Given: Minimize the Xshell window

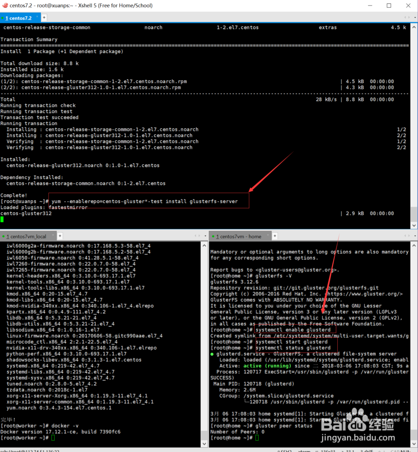Looking at the screenshot, I should (x=370, y=5).
